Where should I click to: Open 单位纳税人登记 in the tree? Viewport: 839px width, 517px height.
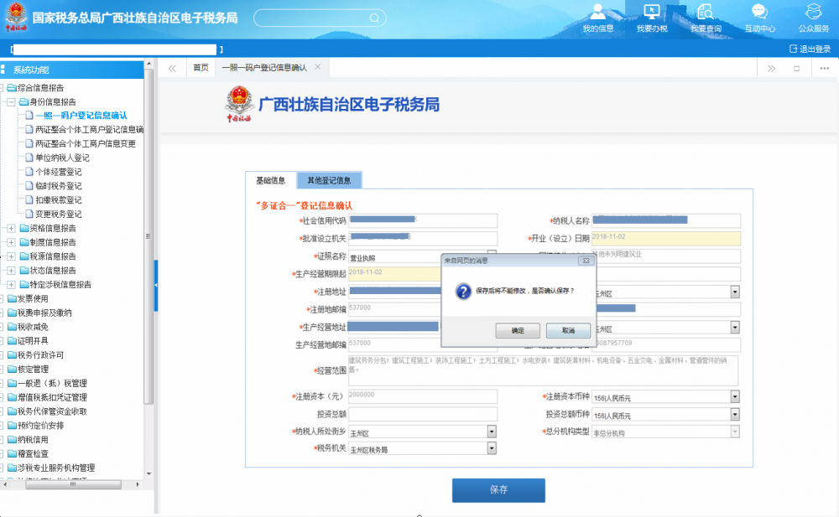[62, 158]
